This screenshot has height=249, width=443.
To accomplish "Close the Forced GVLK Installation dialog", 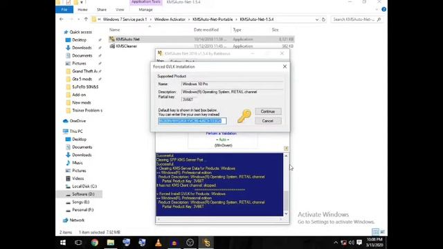I will pyautogui.click(x=284, y=66).
